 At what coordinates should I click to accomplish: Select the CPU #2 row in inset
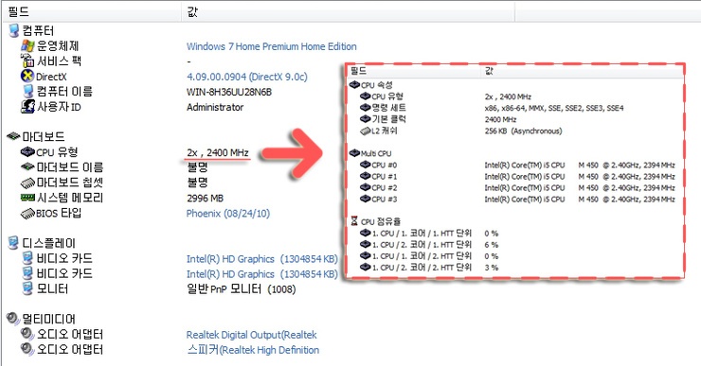[x=517, y=188]
